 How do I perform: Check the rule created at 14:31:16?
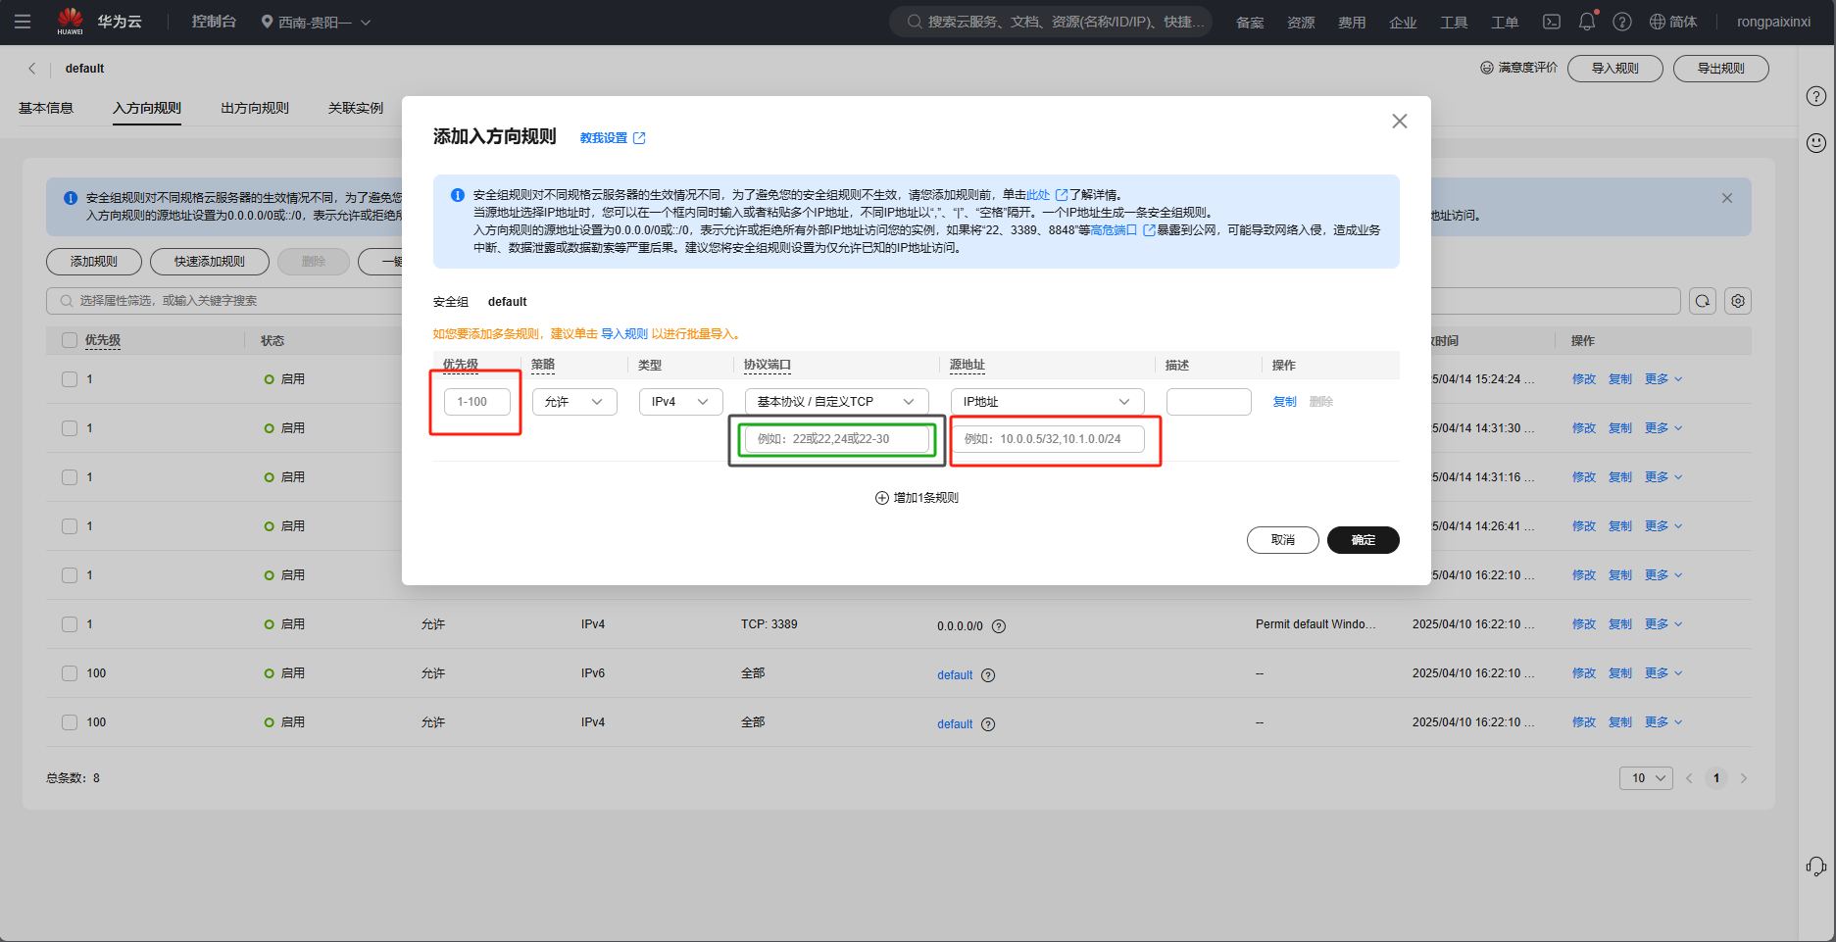coord(70,477)
